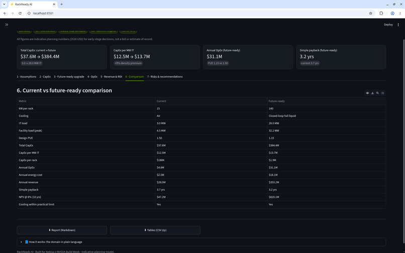This screenshot has height=253, width=405.
Task: Click the Total CapEx metric card
Action: (62, 57)
